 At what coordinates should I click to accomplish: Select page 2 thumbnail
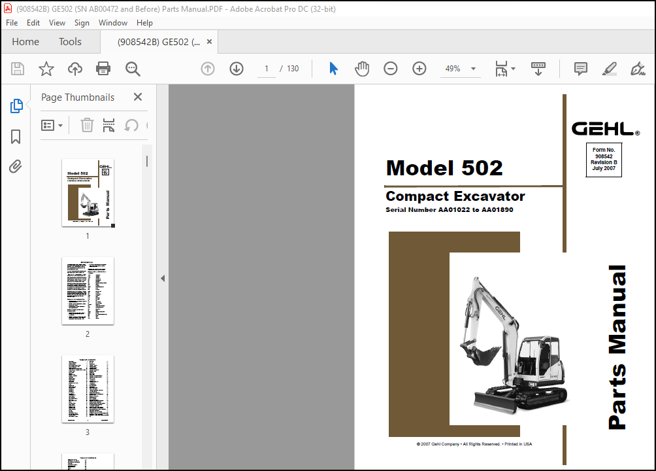tap(88, 291)
